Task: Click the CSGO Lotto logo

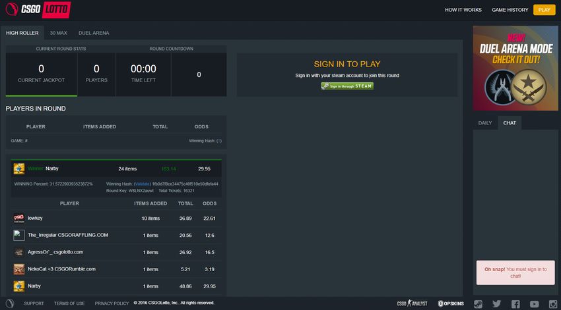Action: tap(38, 9)
